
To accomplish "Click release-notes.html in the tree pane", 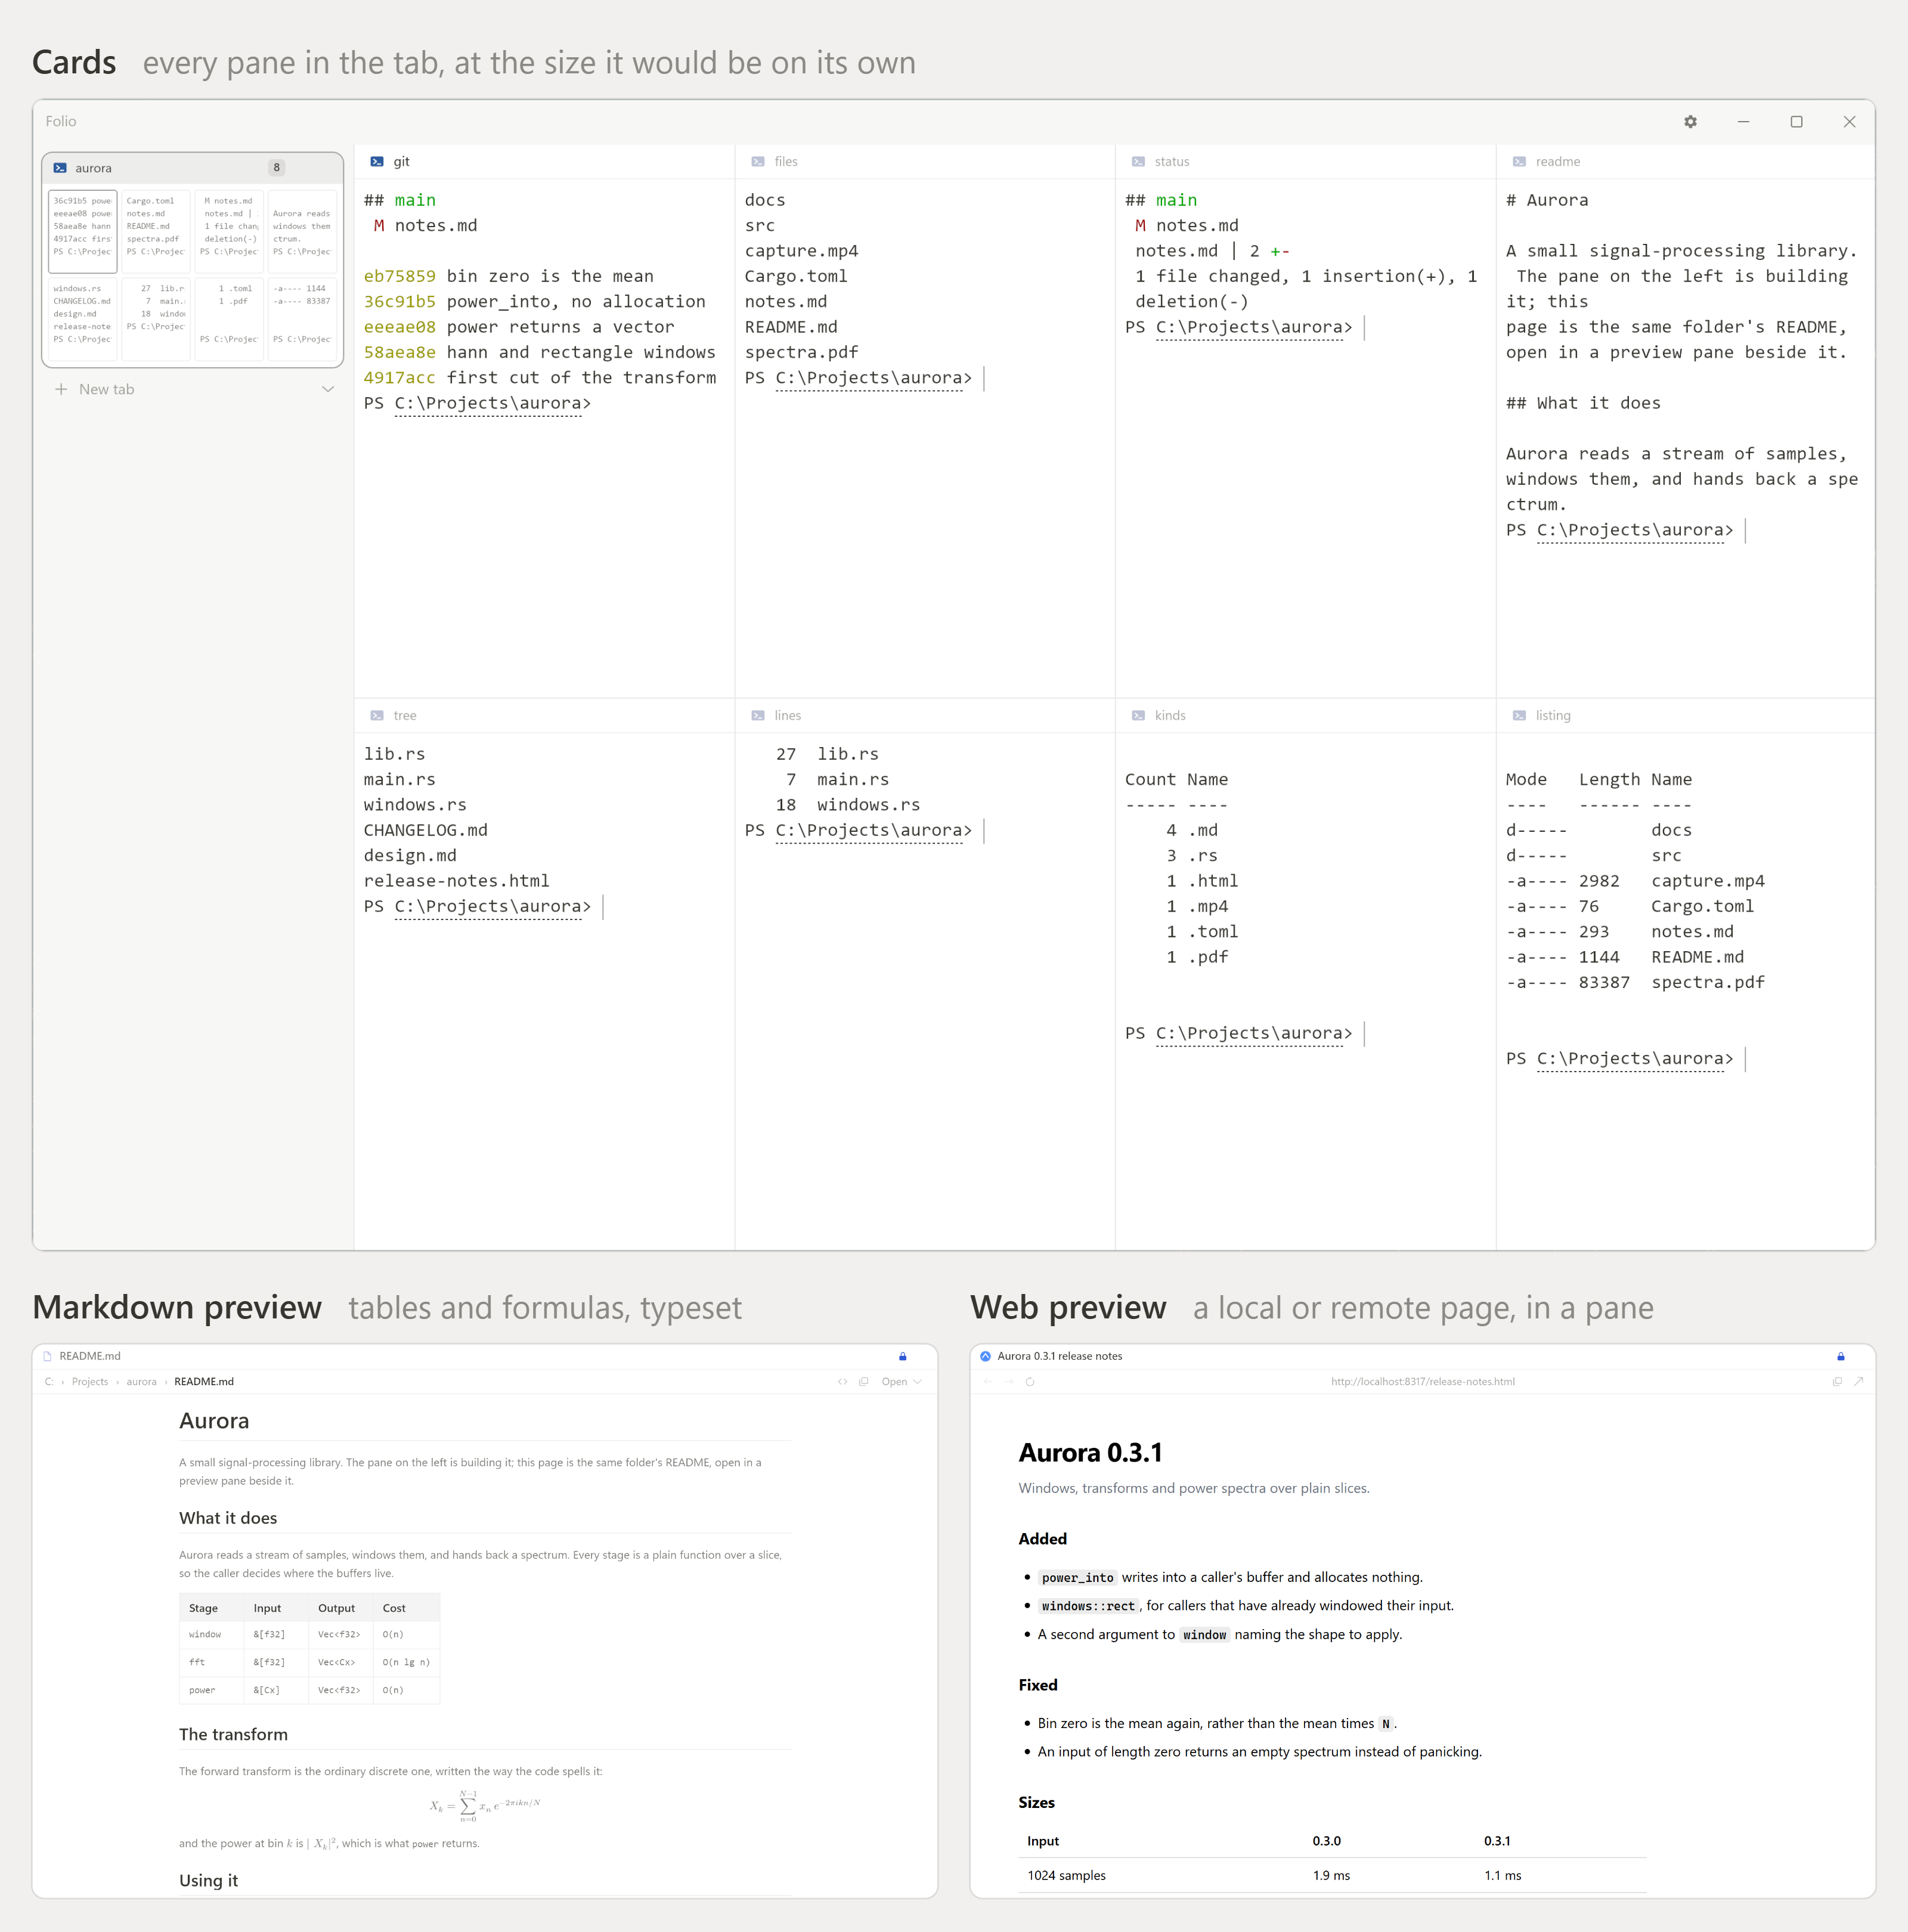I will coord(457,881).
